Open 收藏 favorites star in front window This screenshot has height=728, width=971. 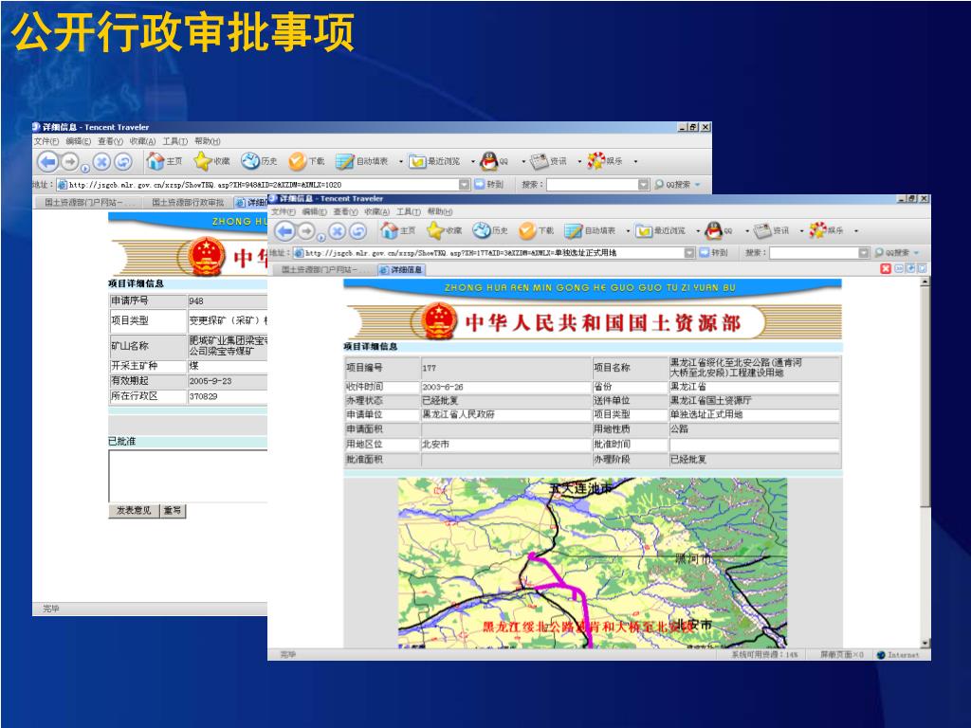tap(444, 230)
